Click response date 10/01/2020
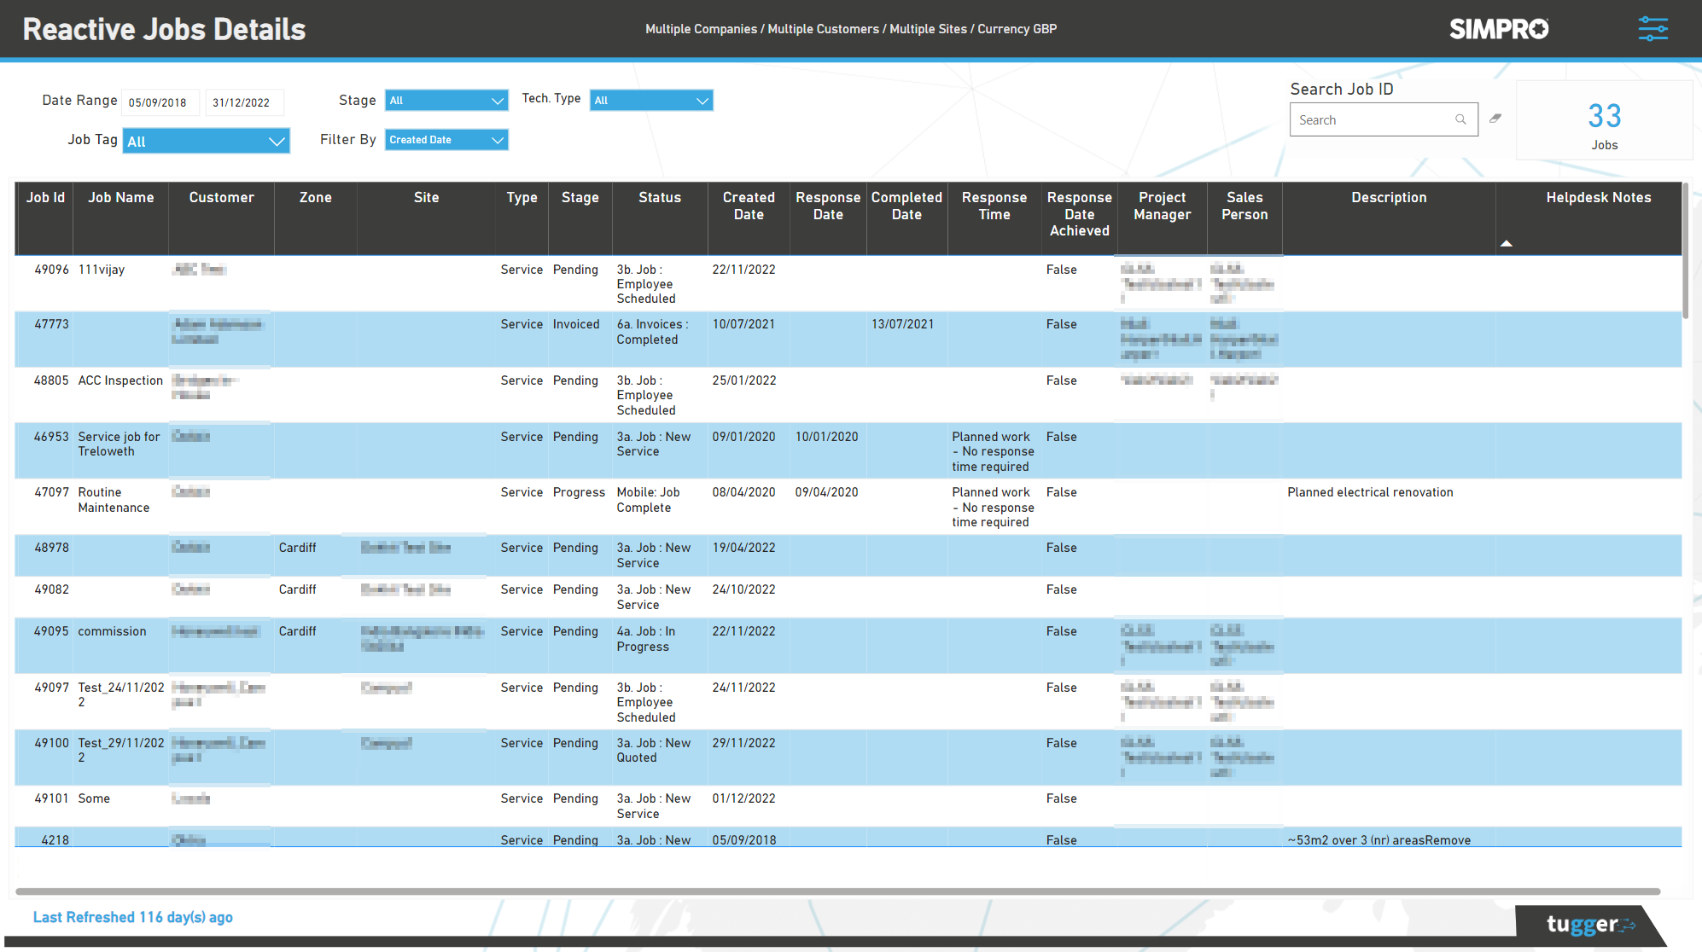Screen dimensions: 1702x952 tap(826, 437)
